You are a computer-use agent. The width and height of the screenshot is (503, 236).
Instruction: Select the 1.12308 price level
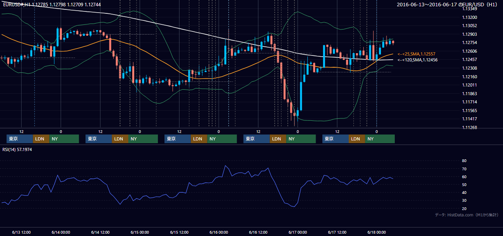[470, 68]
